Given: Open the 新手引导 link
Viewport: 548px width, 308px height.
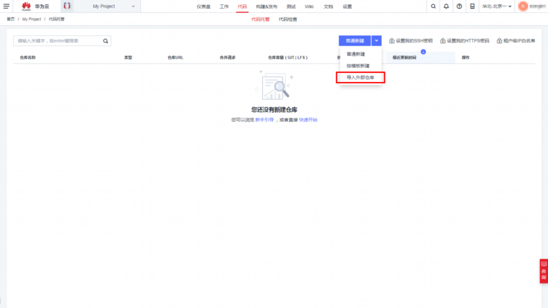Looking at the screenshot, I should [264, 120].
